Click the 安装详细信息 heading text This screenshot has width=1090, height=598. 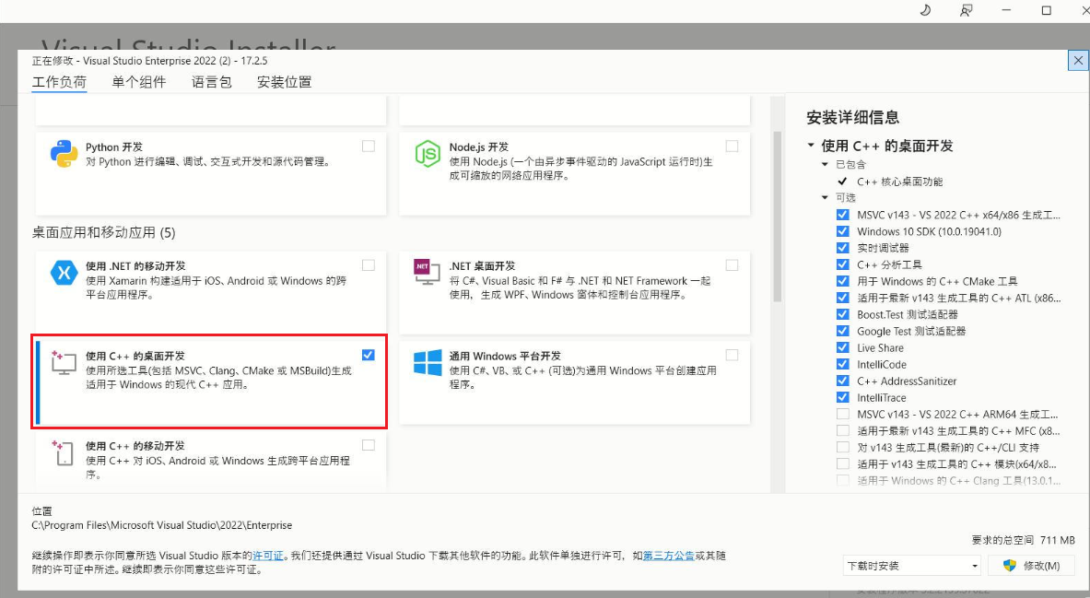pyautogui.click(x=853, y=118)
